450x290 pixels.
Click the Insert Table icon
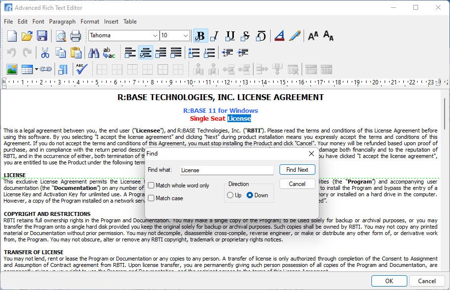pos(28,69)
